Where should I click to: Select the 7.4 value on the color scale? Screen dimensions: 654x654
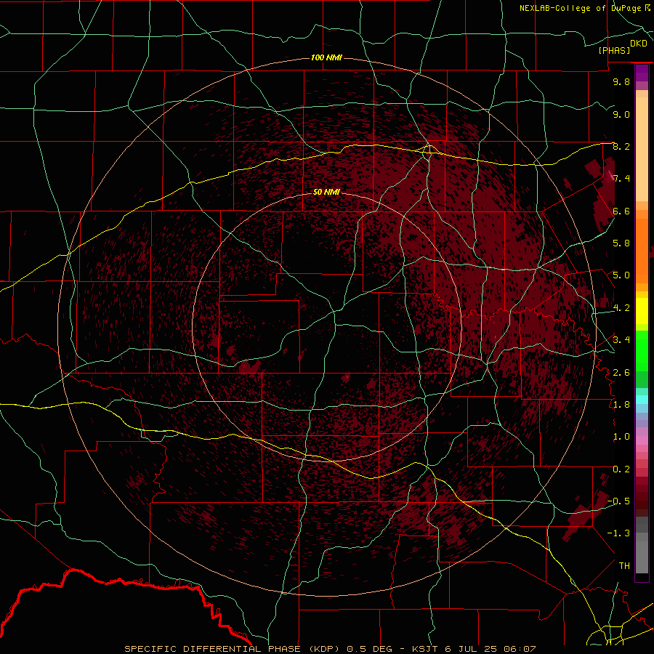pyautogui.click(x=621, y=179)
